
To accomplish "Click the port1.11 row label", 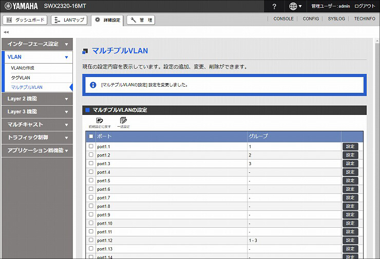I will point(104,232).
